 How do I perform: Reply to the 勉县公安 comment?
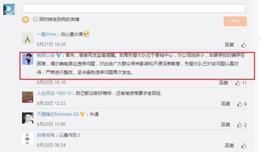click(x=224, y=83)
